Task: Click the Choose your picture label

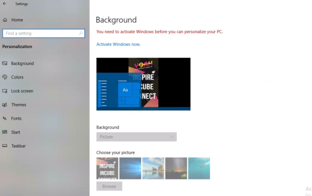Action: 115,153
